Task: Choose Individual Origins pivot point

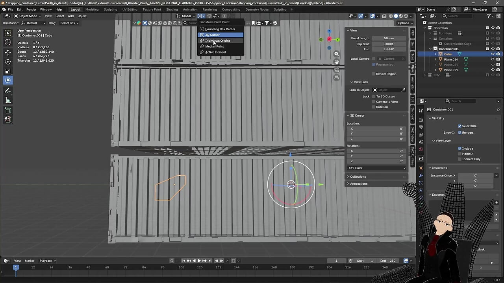Action: [x=220, y=40]
